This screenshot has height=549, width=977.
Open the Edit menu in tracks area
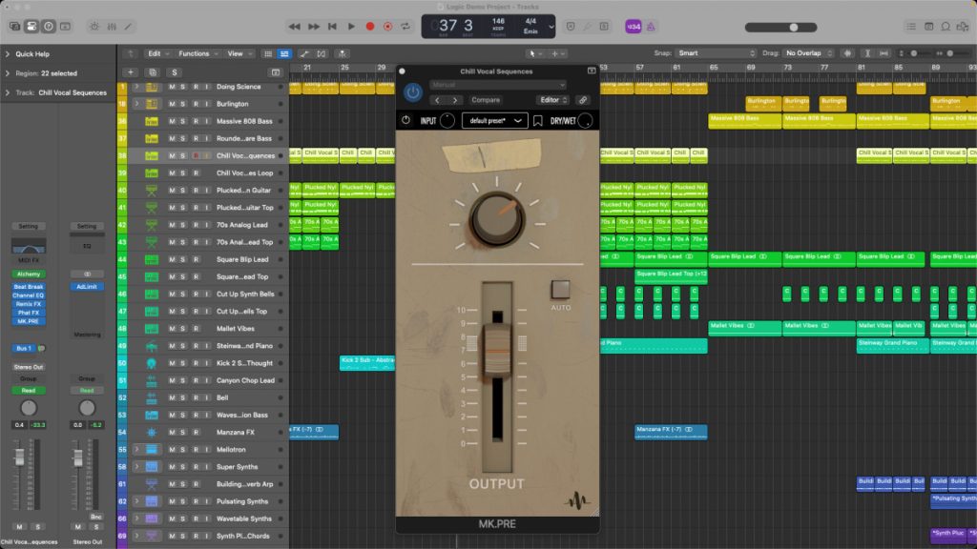coord(157,53)
